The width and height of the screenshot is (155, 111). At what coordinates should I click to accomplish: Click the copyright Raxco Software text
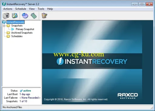click(76, 99)
